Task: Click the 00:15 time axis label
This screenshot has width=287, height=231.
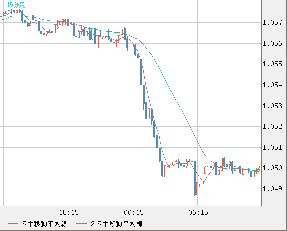Action: [x=134, y=212]
